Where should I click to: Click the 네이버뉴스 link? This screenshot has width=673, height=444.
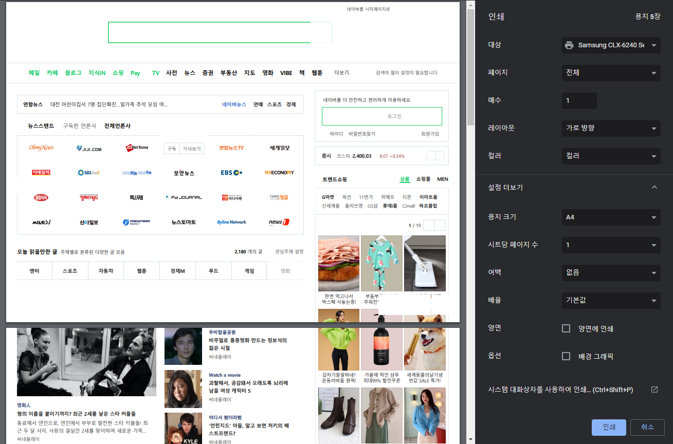tap(234, 104)
